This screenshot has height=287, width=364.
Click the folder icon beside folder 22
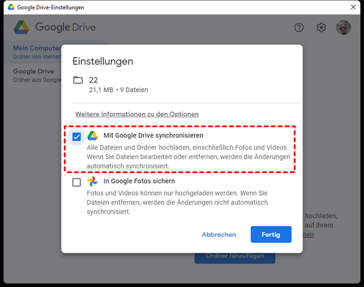point(78,80)
